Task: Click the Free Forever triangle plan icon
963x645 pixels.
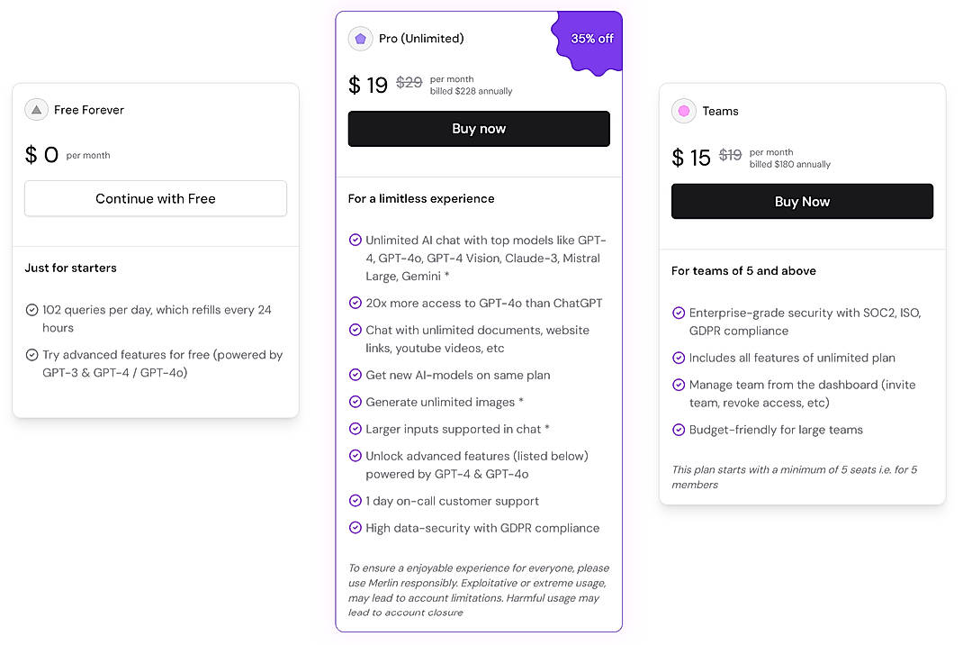Action: coord(36,109)
